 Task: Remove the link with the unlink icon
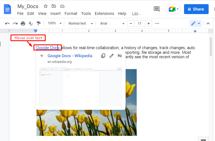coord(120,56)
